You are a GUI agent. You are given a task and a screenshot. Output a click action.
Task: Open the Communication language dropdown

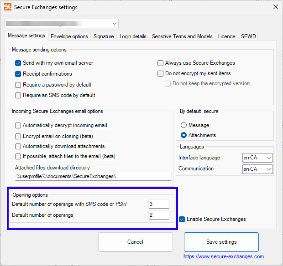[257, 169]
